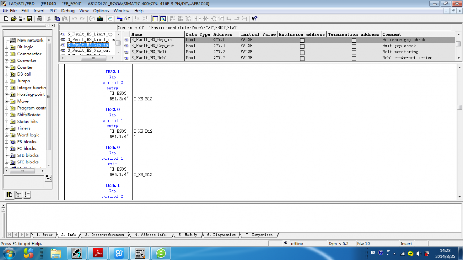Insert a normally open contact

click(198, 18)
